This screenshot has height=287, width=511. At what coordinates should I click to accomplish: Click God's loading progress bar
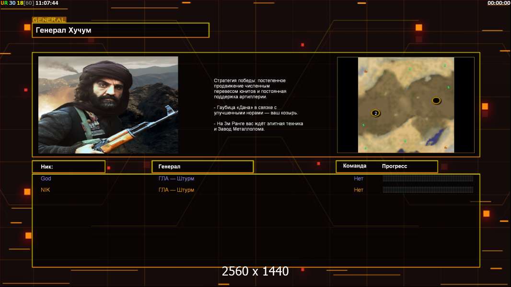[x=428, y=178]
